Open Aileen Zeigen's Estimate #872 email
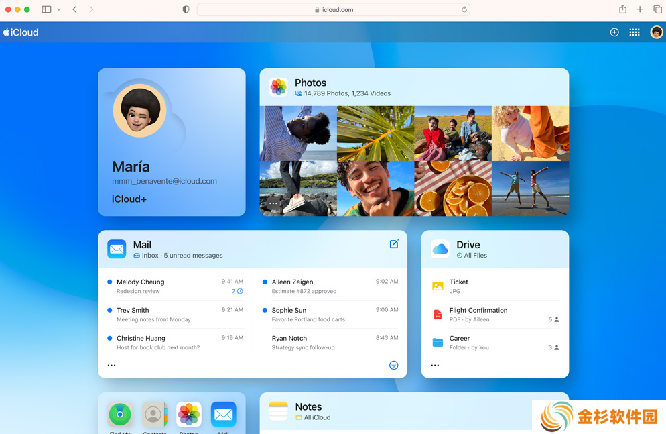The width and height of the screenshot is (666, 434). [330, 286]
